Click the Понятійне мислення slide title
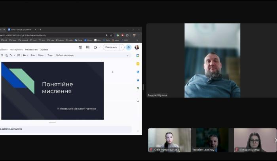Image resolution: width=277 pixels, height=161 pixels. point(57,88)
